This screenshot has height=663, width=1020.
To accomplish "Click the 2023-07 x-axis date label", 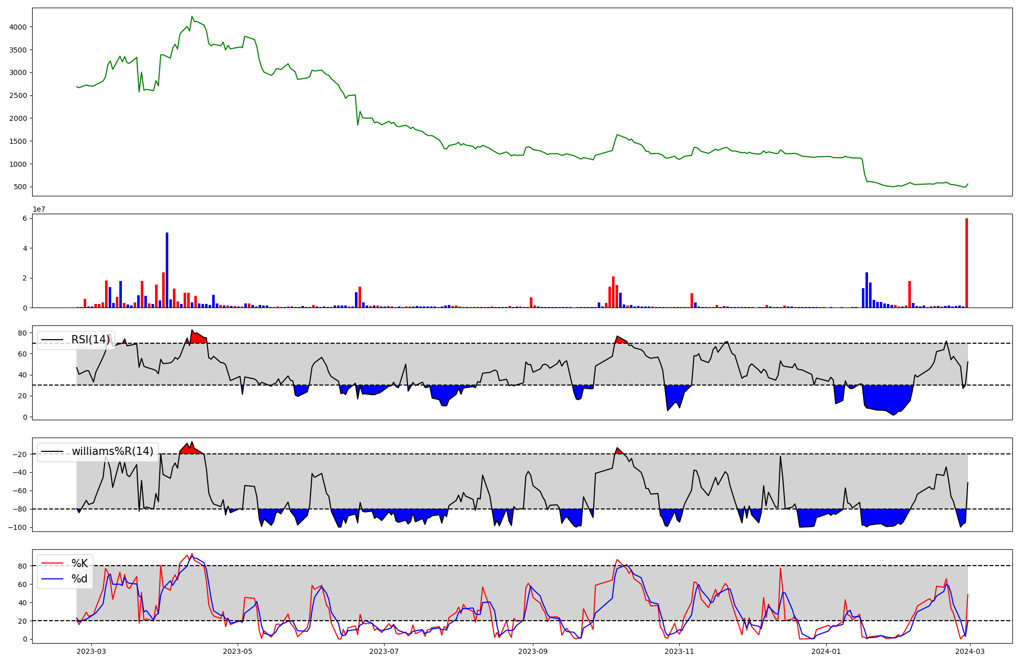I will (x=384, y=651).
